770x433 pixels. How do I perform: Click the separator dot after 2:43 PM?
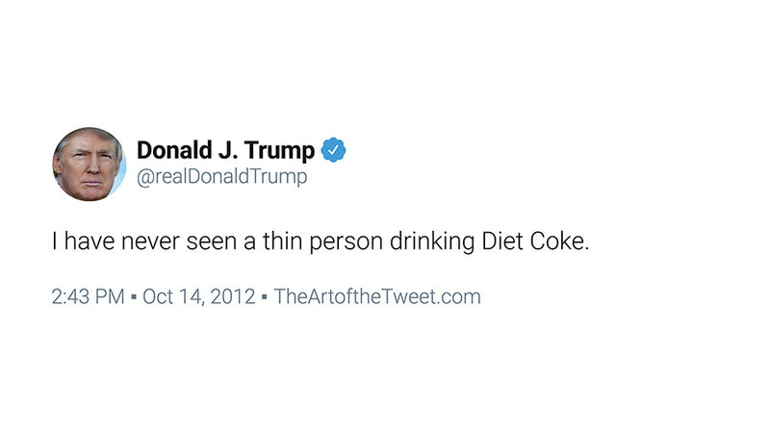tap(134, 296)
